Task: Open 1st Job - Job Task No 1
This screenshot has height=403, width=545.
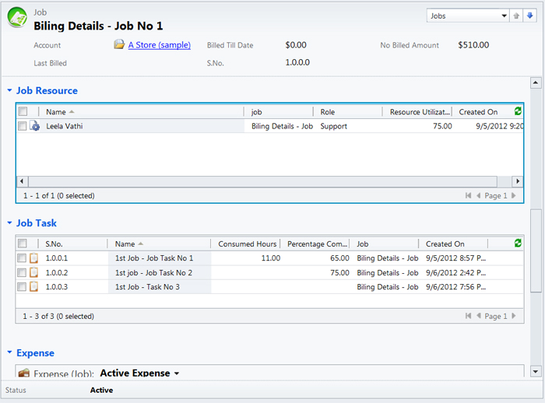Action: pyautogui.click(x=154, y=258)
